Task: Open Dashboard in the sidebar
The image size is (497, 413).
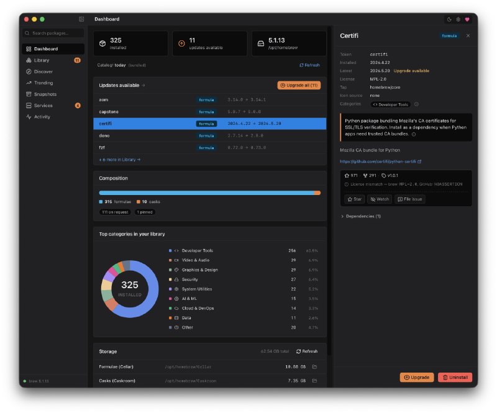Action: [x=53, y=49]
